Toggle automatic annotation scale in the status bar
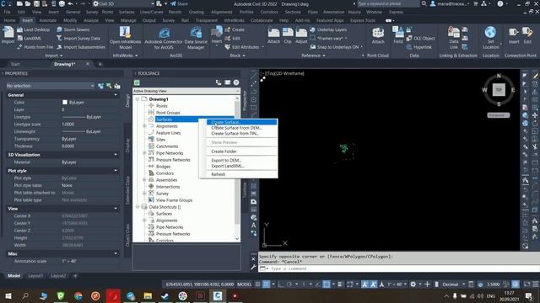Screen dimensions: 540x303 [373, 284]
